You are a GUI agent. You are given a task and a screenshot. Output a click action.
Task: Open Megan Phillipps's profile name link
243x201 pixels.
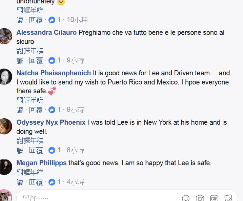click(41, 163)
